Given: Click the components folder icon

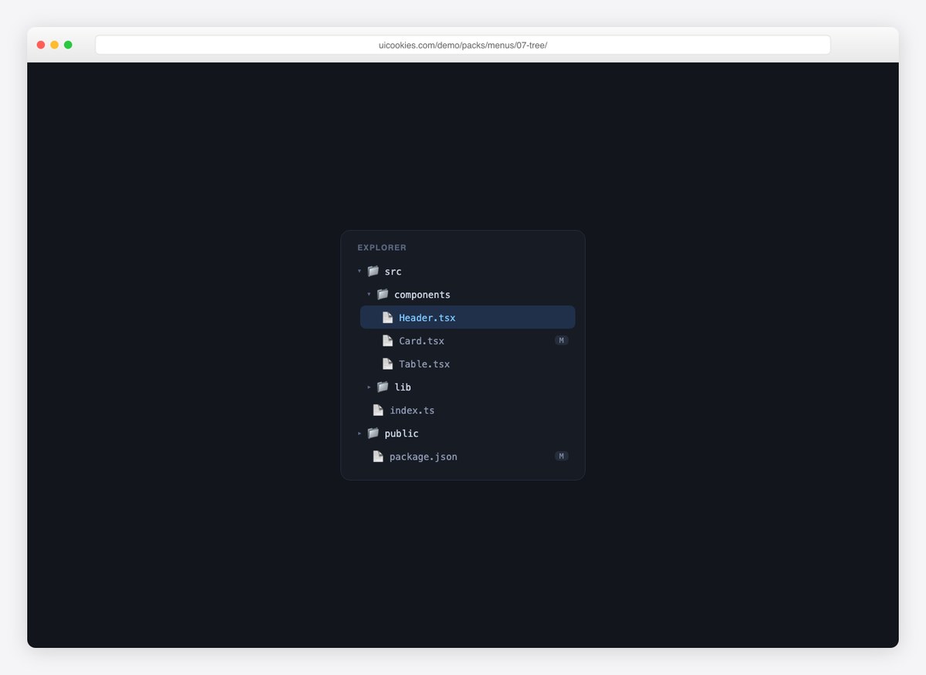Looking at the screenshot, I should click(x=383, y=294).
